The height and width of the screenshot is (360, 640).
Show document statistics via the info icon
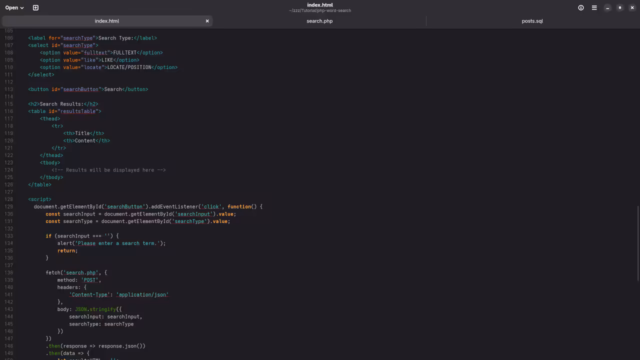click(580, 7)
